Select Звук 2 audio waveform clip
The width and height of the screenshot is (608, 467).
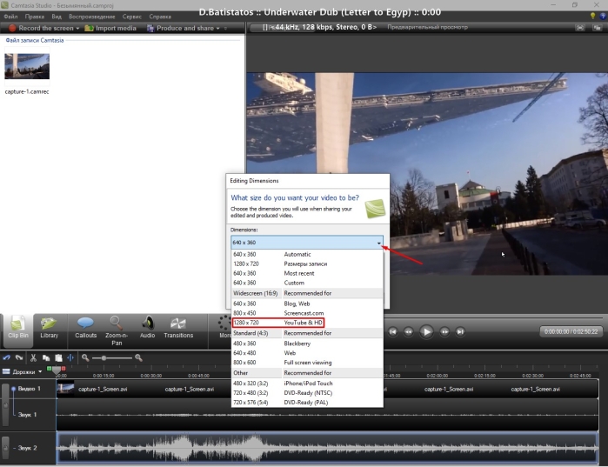pos(327,448)
